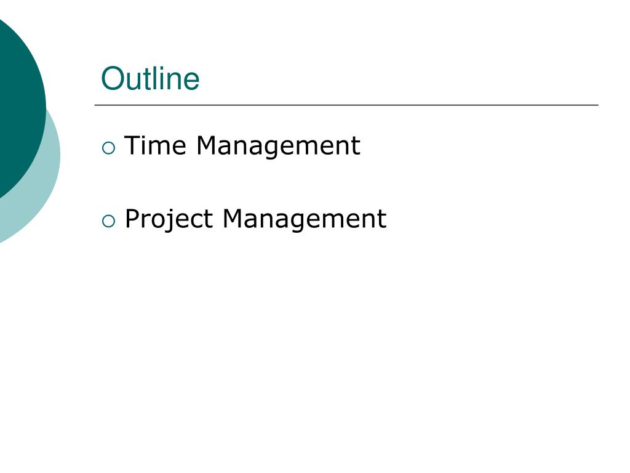Click the hollow bullet beside Project Management
The image size is (630, 473).
tap(108, 221)
